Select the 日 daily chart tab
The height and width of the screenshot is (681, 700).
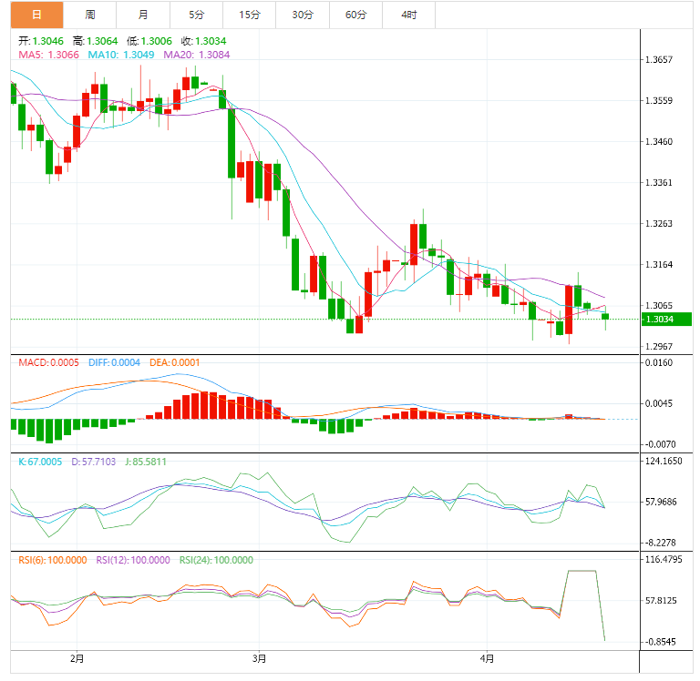coord(37,15)
